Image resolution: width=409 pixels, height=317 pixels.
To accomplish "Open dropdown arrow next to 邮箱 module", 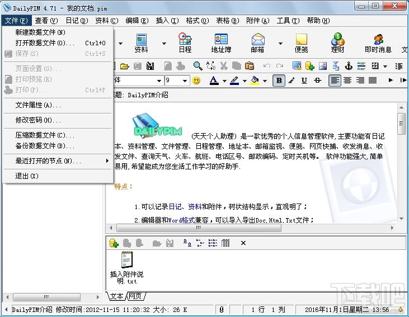I will click(x=280, y=43).
